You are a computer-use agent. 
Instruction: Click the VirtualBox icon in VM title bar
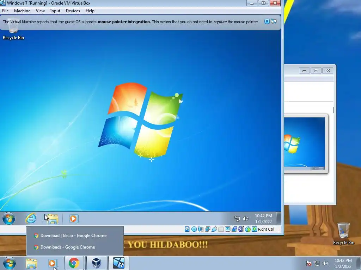3,3
